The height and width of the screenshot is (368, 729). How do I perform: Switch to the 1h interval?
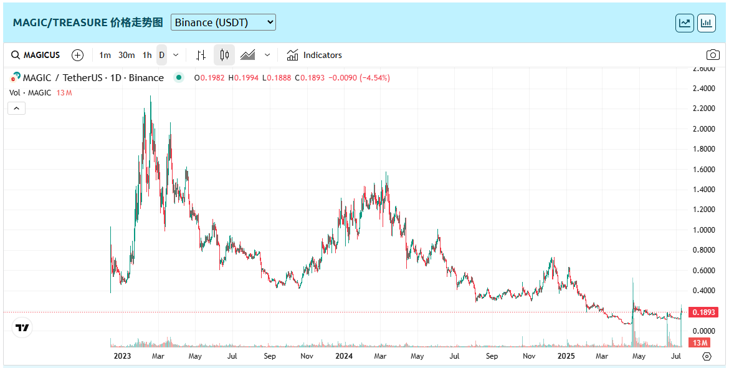148,56
